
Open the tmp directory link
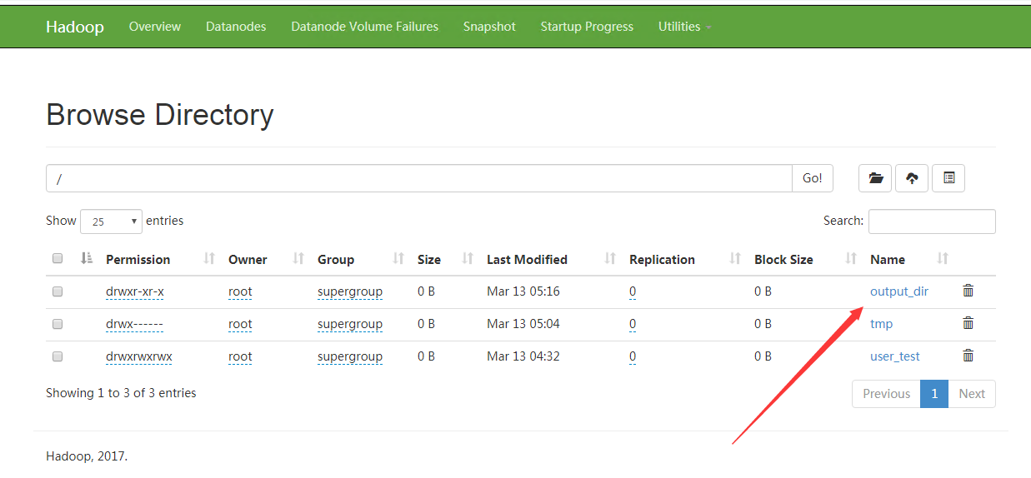tap(881, 324)
